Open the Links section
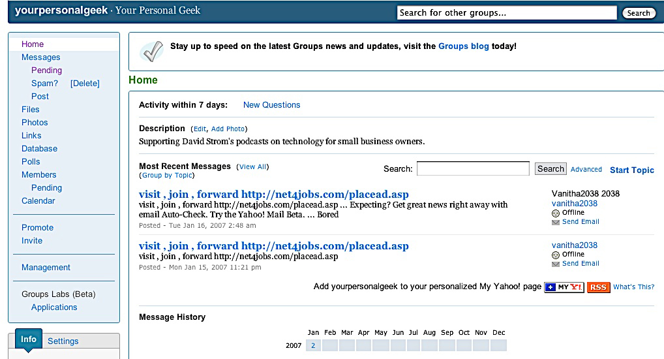The image size is (664, 359). tap(31, 136)
